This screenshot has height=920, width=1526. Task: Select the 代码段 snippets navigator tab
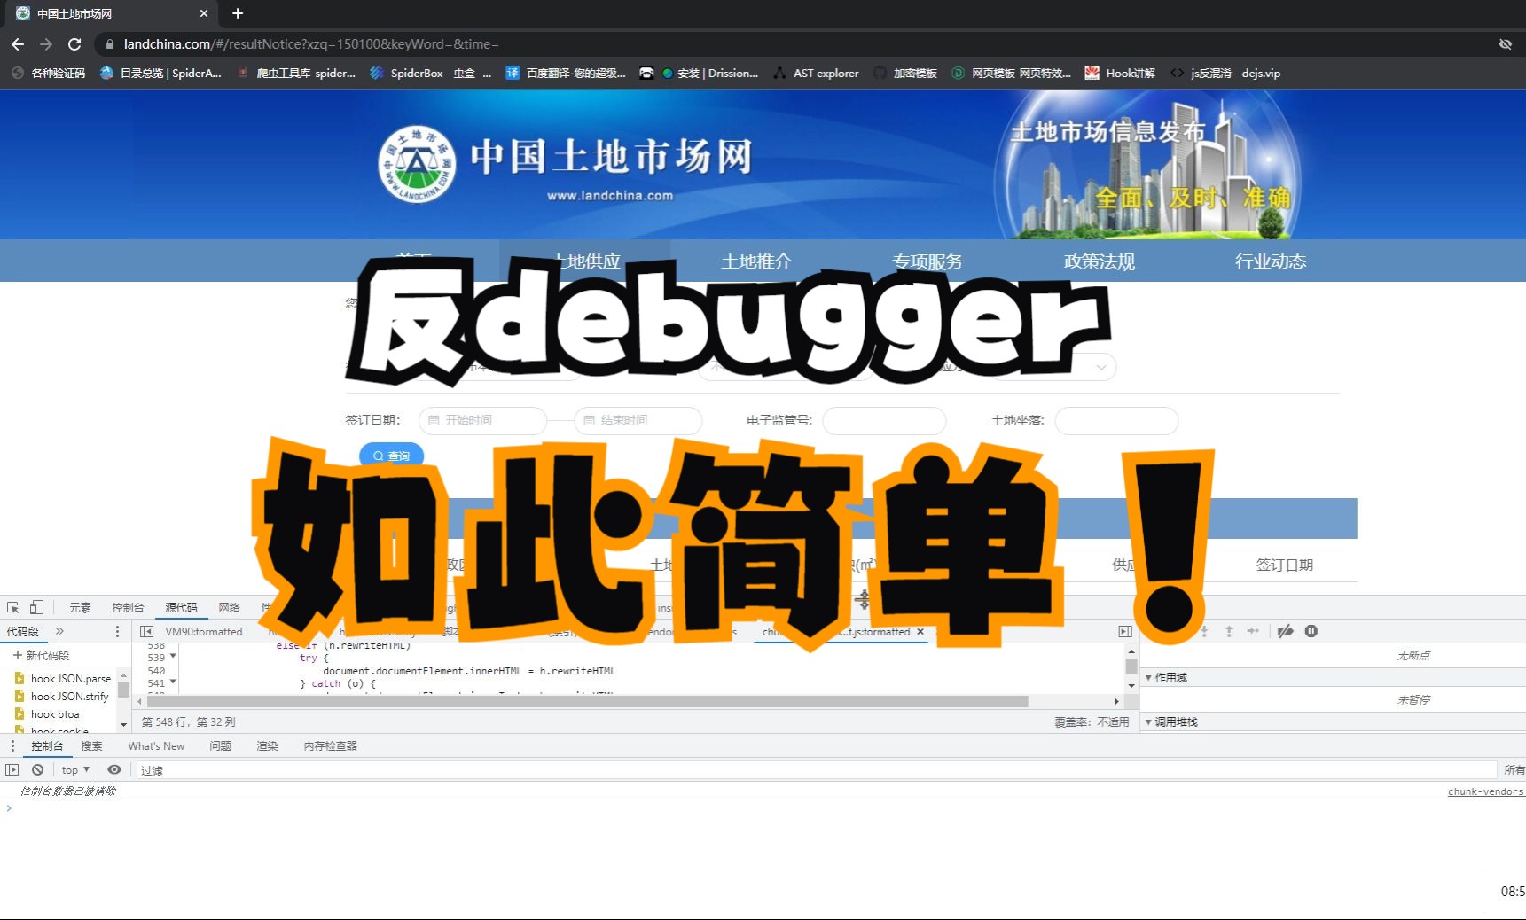pyautogui.click(x=23, y=631)
